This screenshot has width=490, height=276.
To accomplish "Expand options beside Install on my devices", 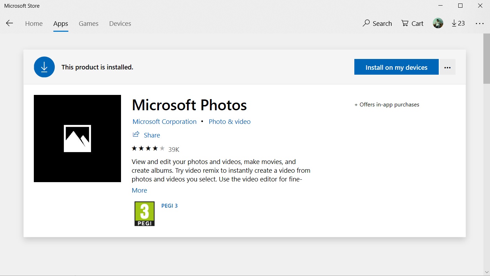I will click(x=447, y=67).
